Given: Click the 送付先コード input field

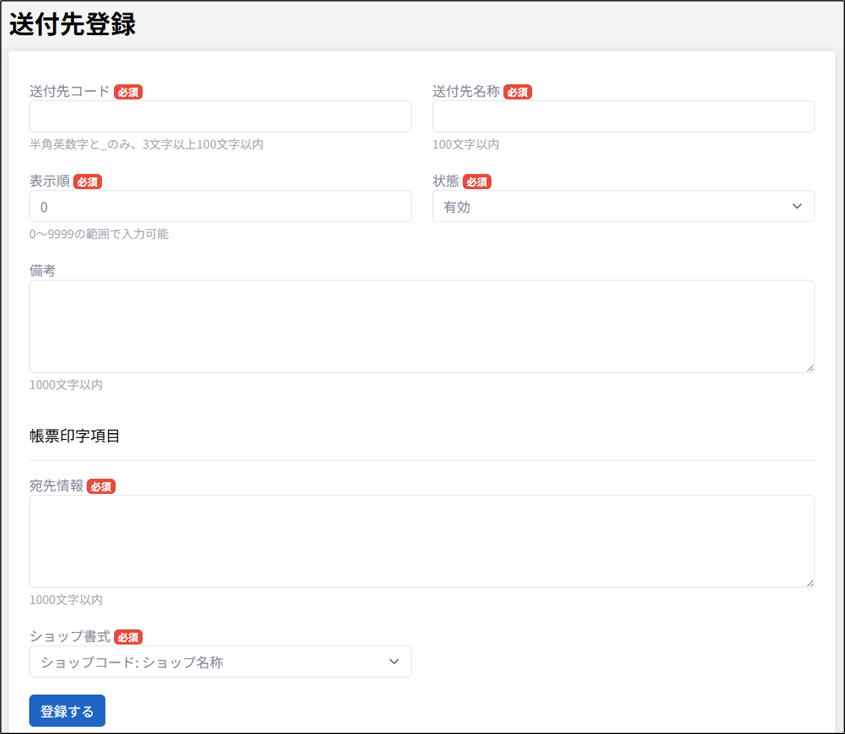Looking at the screenshot, I should pyautogui.click(x=220, y=117).
